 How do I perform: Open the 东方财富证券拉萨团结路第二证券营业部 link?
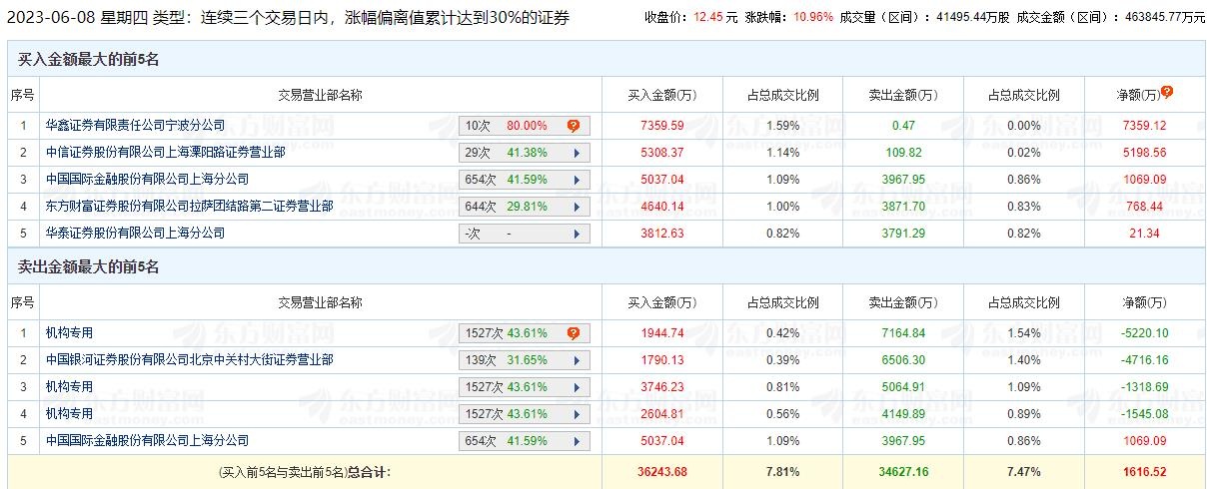click(x=189, y=207)
